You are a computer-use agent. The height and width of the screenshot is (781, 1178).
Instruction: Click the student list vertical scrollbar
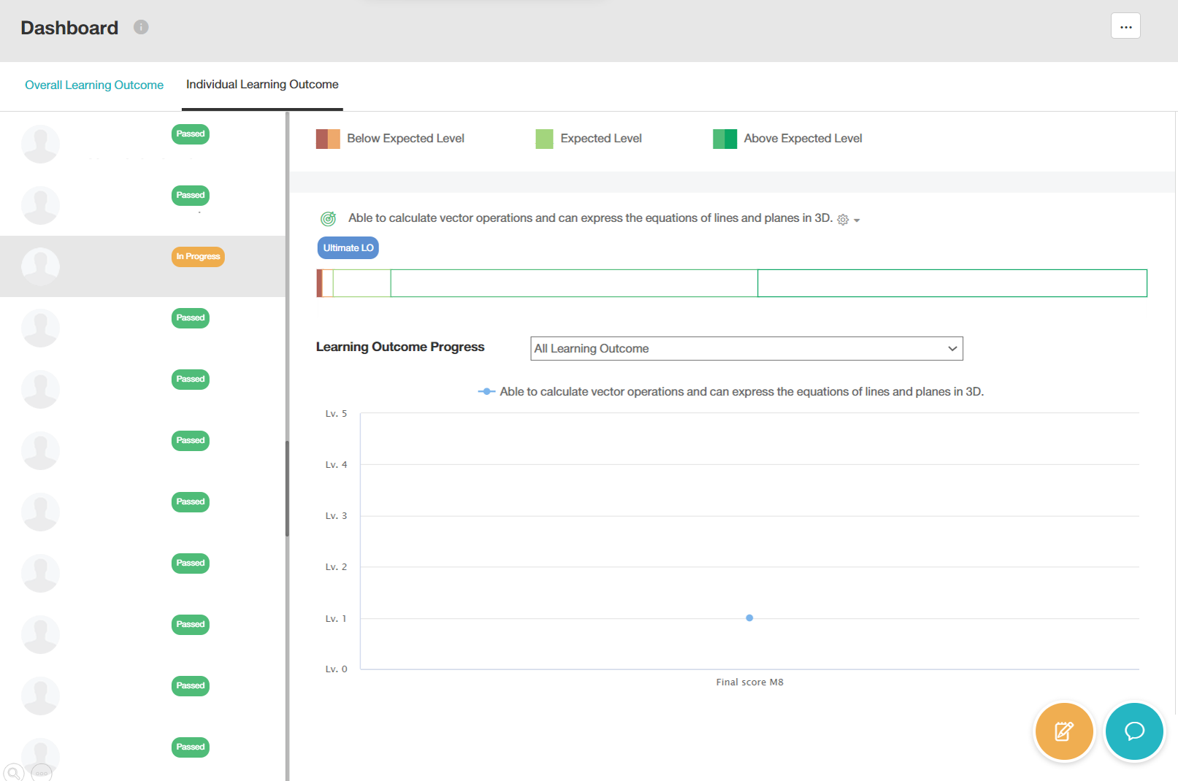(x=287, y=489)
